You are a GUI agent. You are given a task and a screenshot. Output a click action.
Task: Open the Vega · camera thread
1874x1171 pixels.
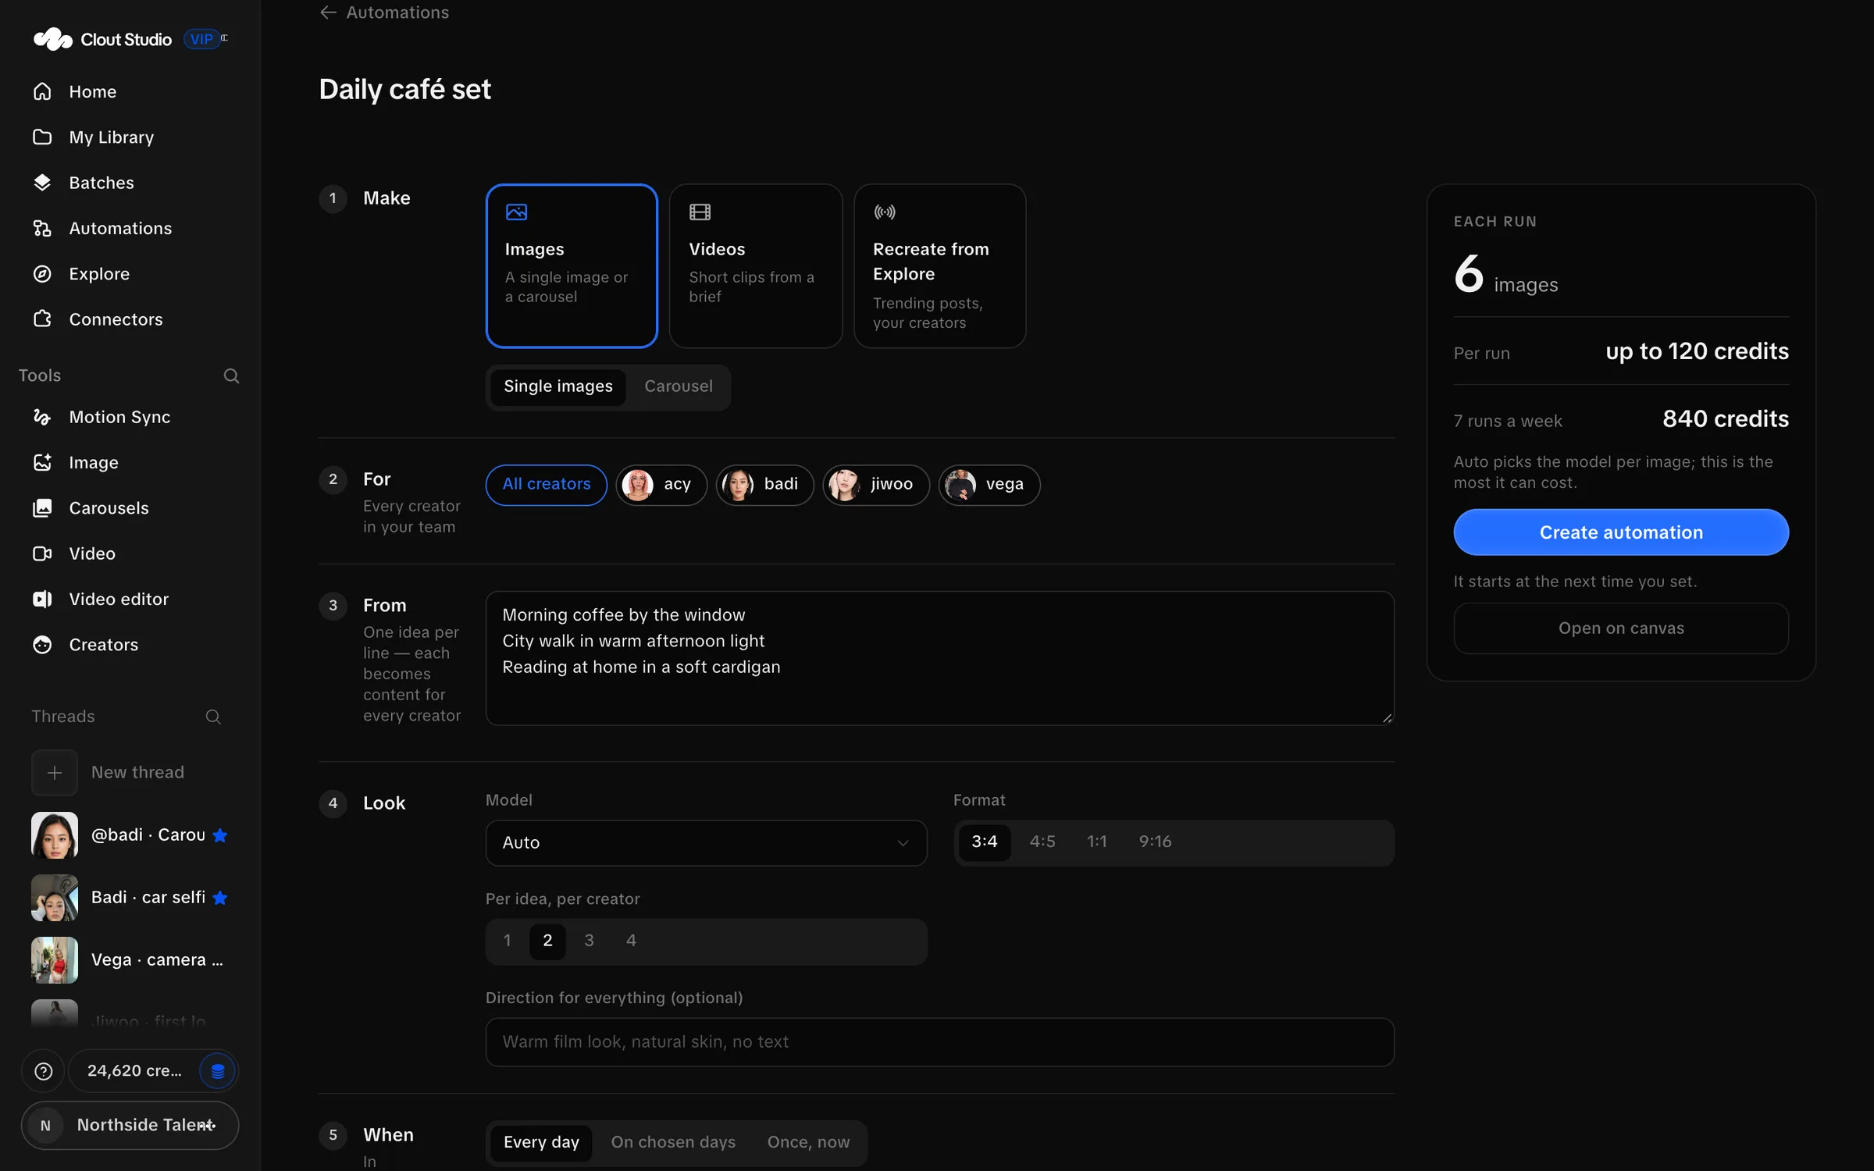(x=130, y=960)
